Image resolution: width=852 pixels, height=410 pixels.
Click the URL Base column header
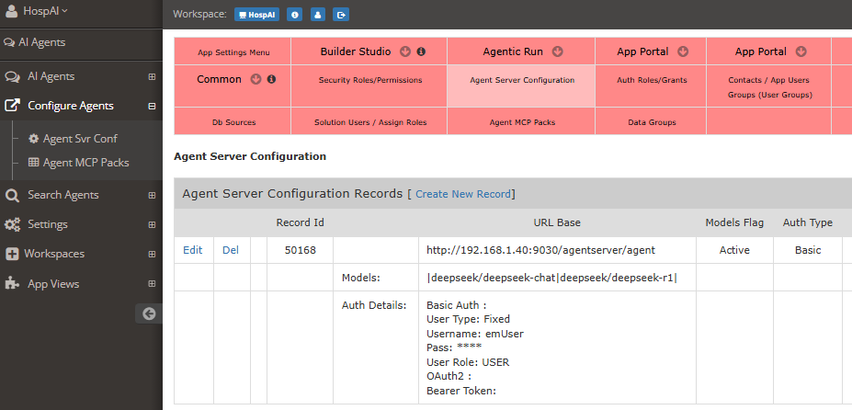[x=557, y=222]
